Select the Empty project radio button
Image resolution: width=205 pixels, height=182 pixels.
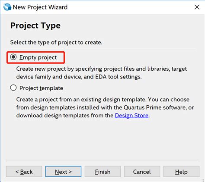[x=13, y=57]
